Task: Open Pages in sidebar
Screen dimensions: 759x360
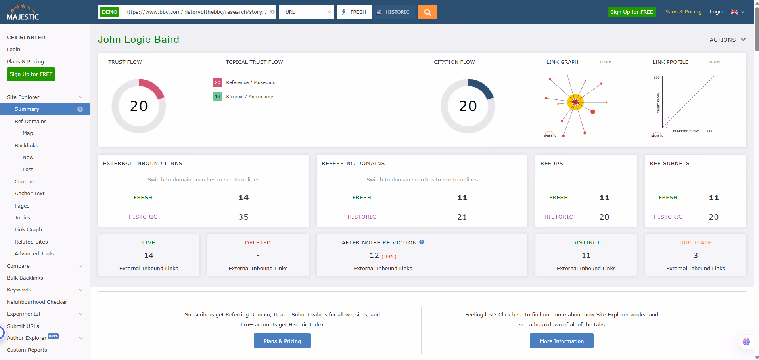Action: tap(22, 206)
